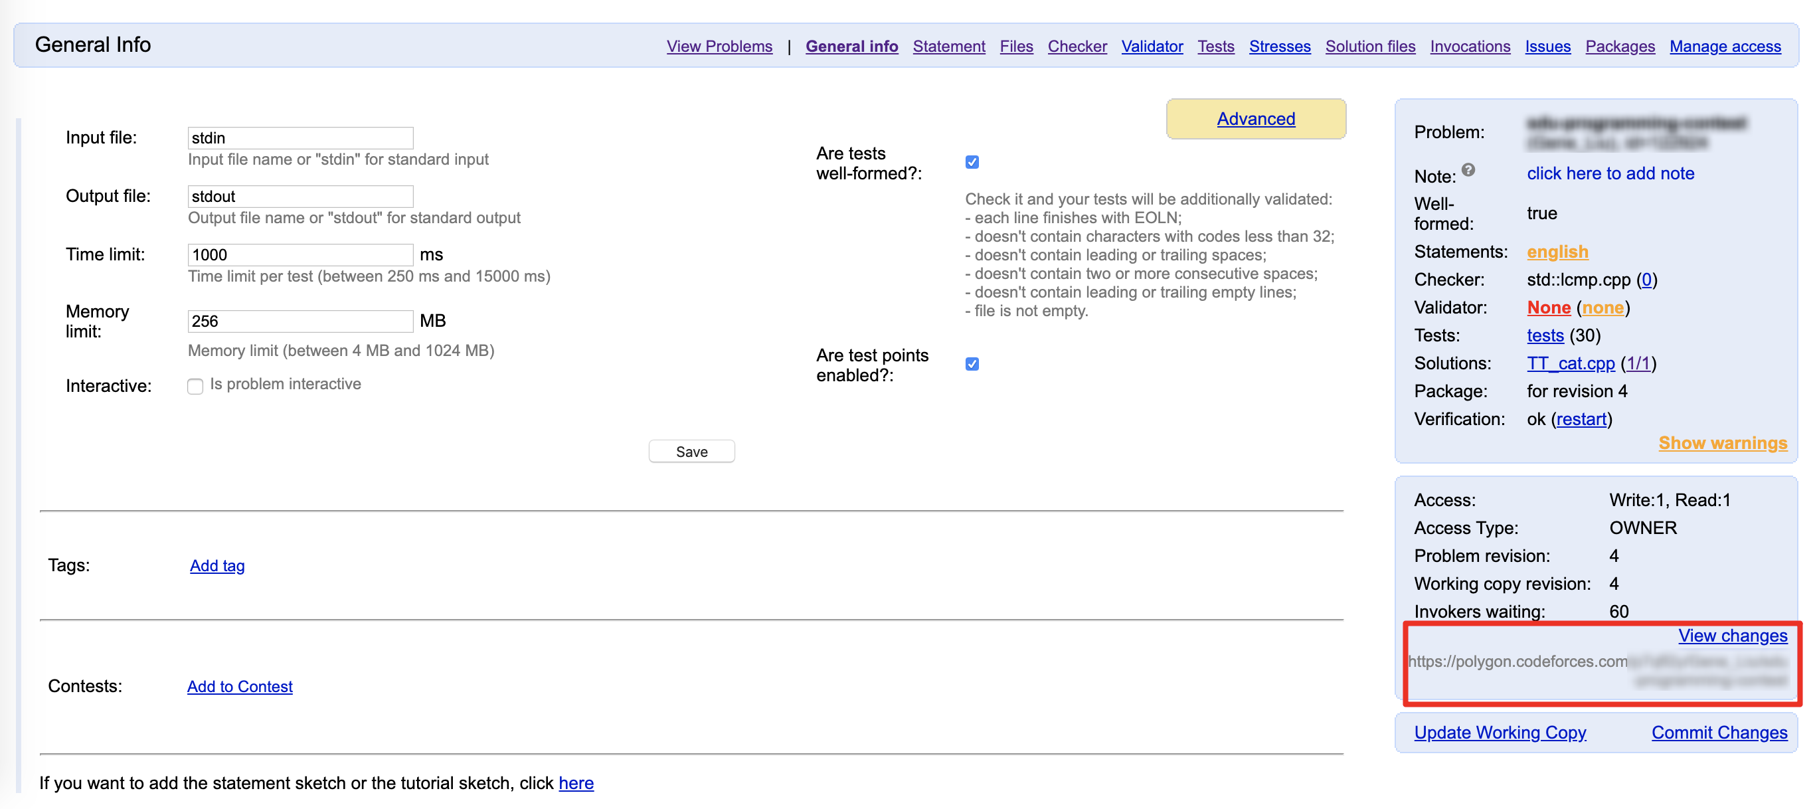Enable the 'Is problem interactive' checkbox
This screenshot has height=809, width=1817.
click(195, 386)
